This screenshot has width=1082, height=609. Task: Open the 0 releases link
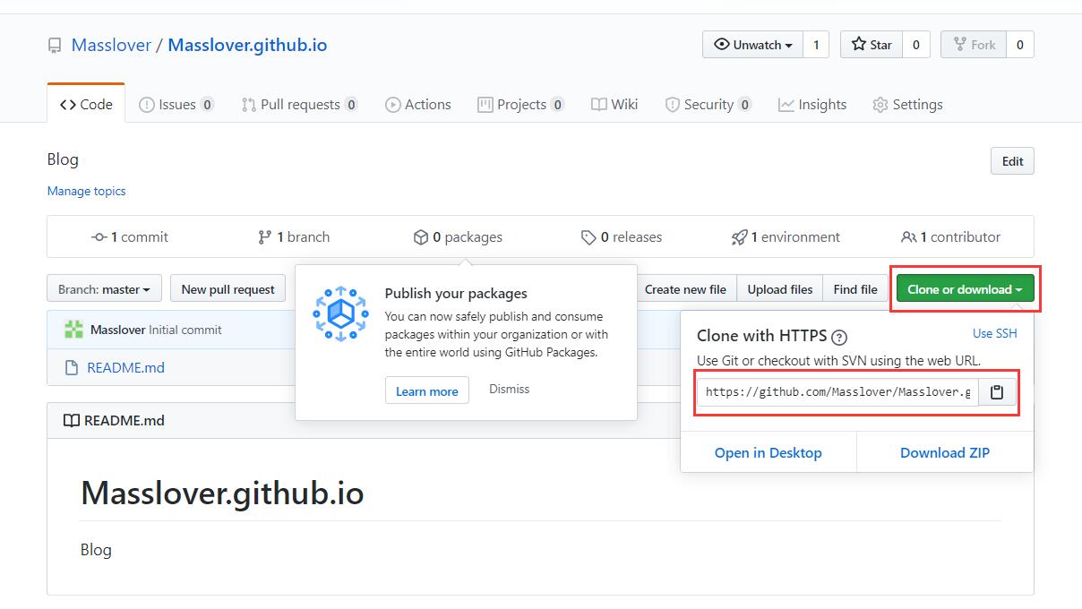(622, 237)
